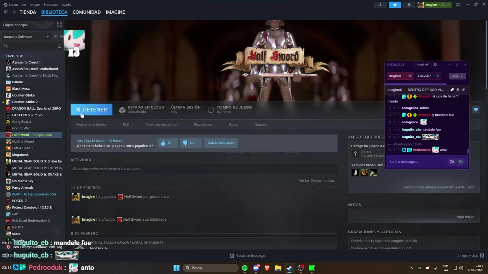Click the Windows taskbar Buscar search box
The image size is (488, 274).
click(x=210, y=268)
